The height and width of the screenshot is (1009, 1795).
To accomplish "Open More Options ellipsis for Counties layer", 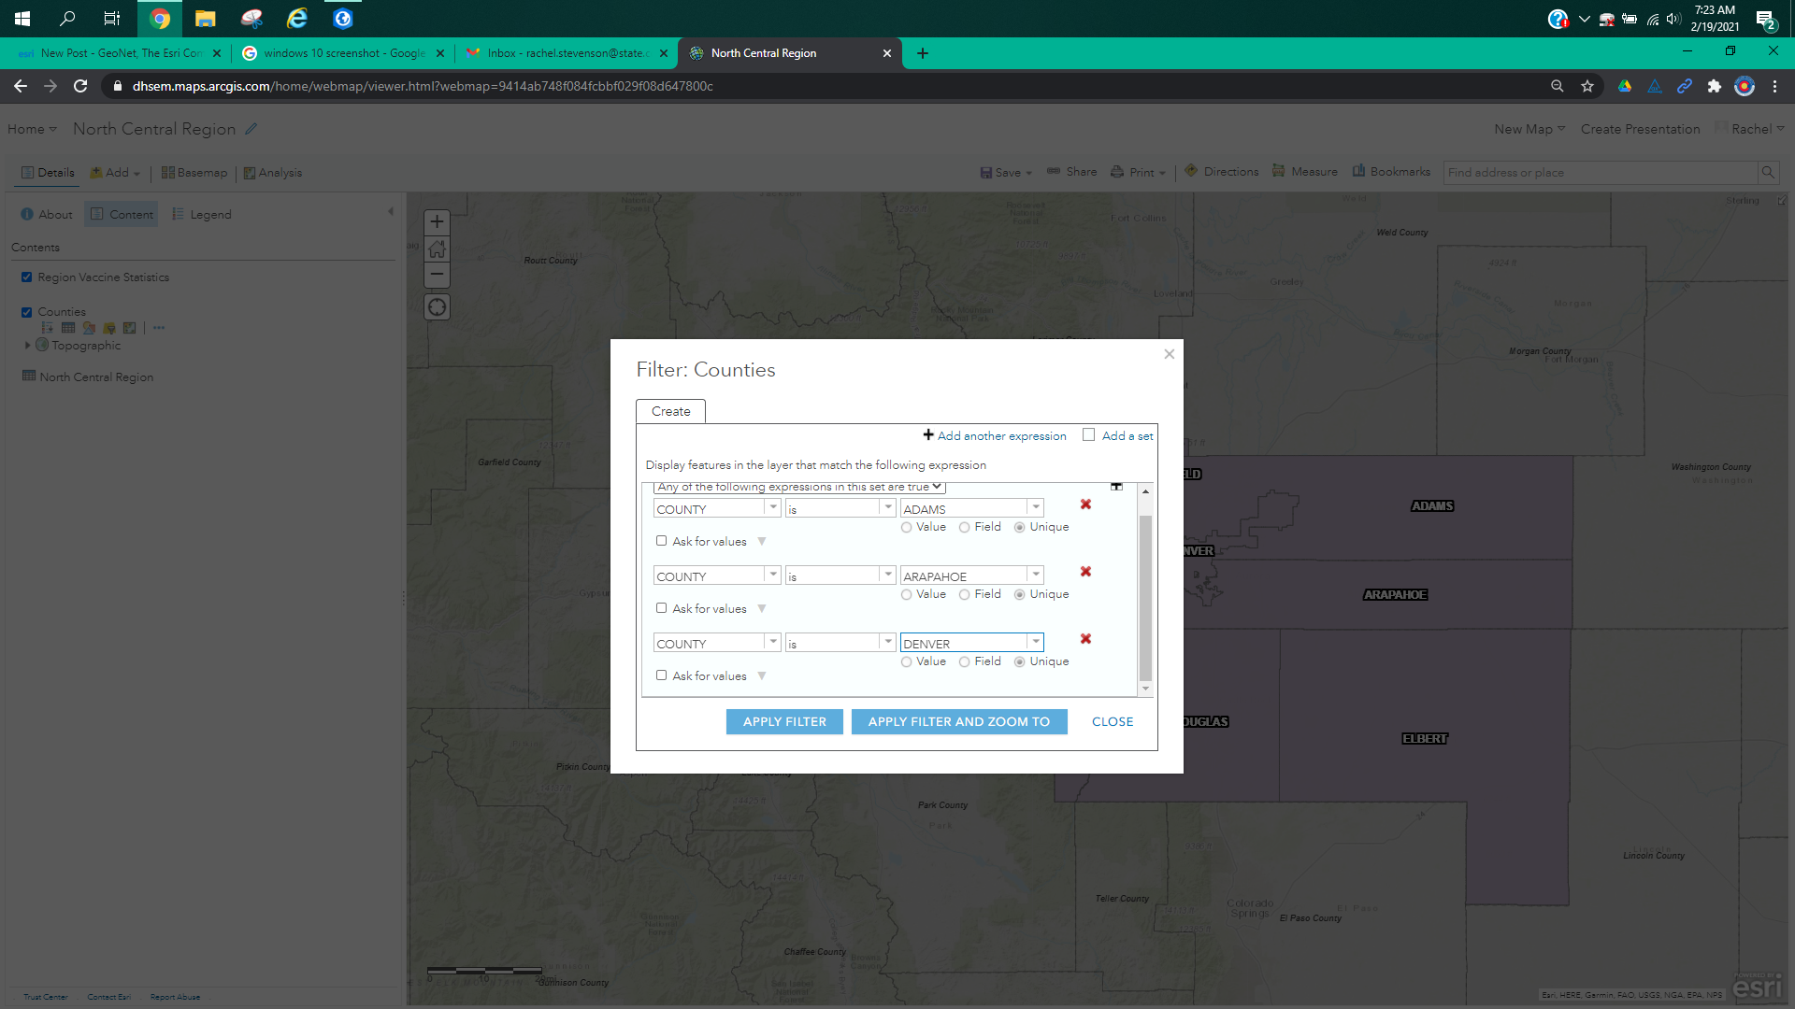I will [x=158, y=328].
